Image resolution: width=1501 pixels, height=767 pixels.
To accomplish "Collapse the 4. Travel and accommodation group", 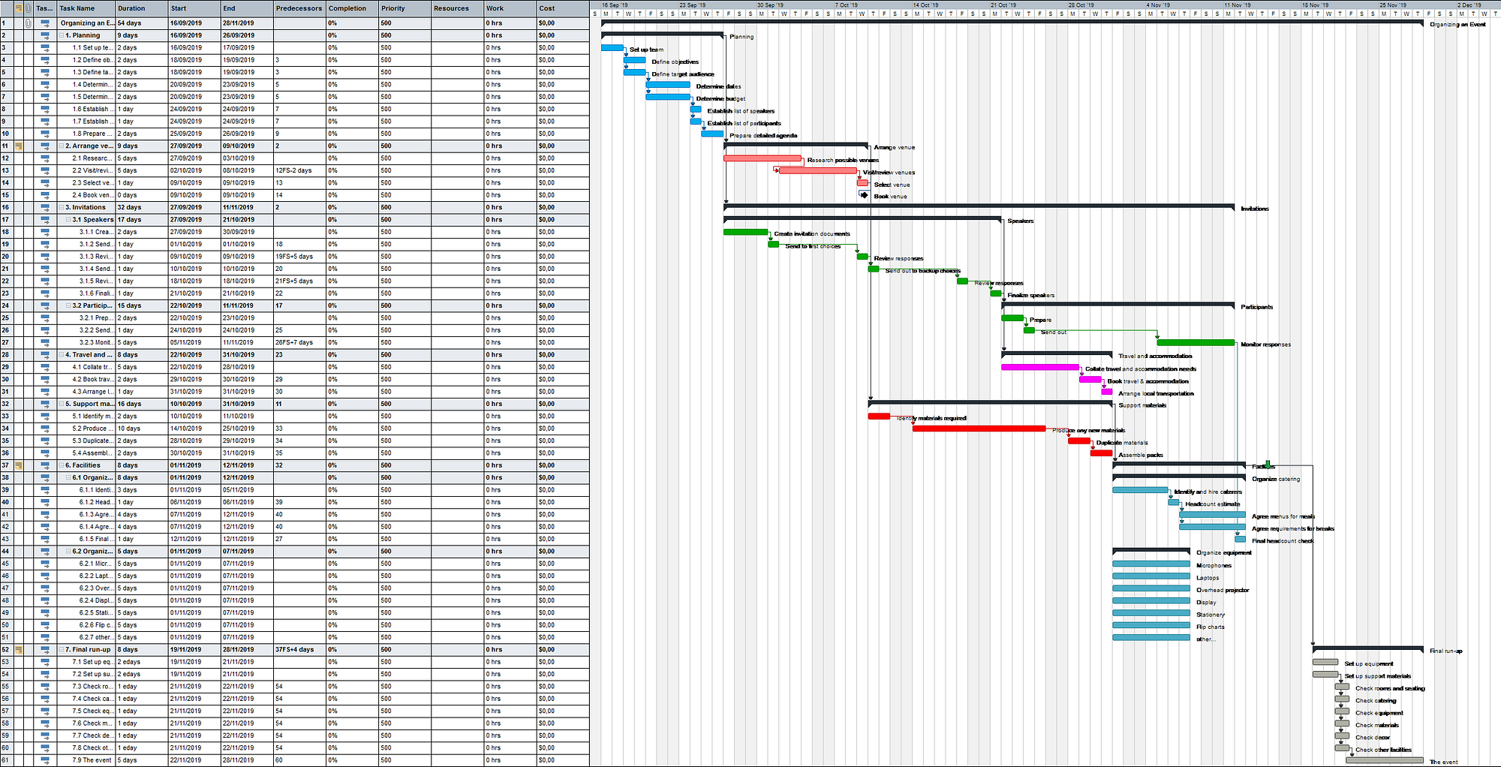I will [x=62, y=355].
